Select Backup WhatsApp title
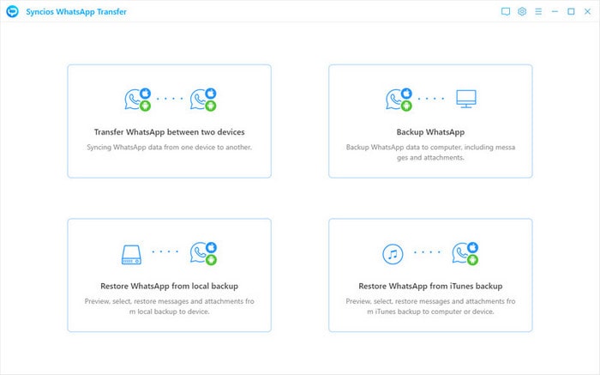 (x=430, y=132)
